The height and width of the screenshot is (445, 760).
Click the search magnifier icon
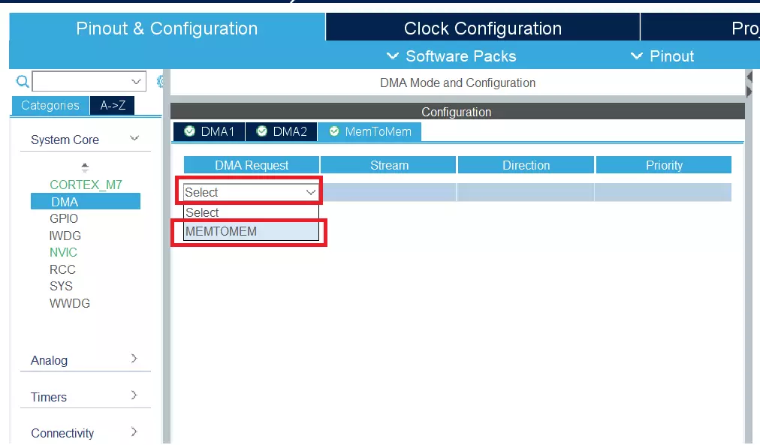click(x=22, y=81)
